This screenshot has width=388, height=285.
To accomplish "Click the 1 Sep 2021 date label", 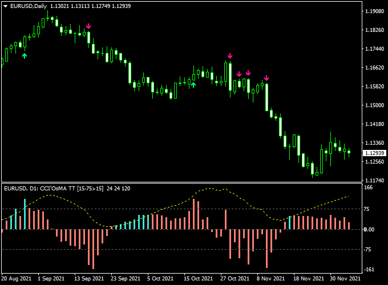I will pos(51,279).
